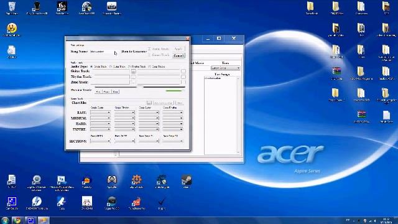398x224 pixels.
Task: Pause the preview track
Action: coord(107,91)
